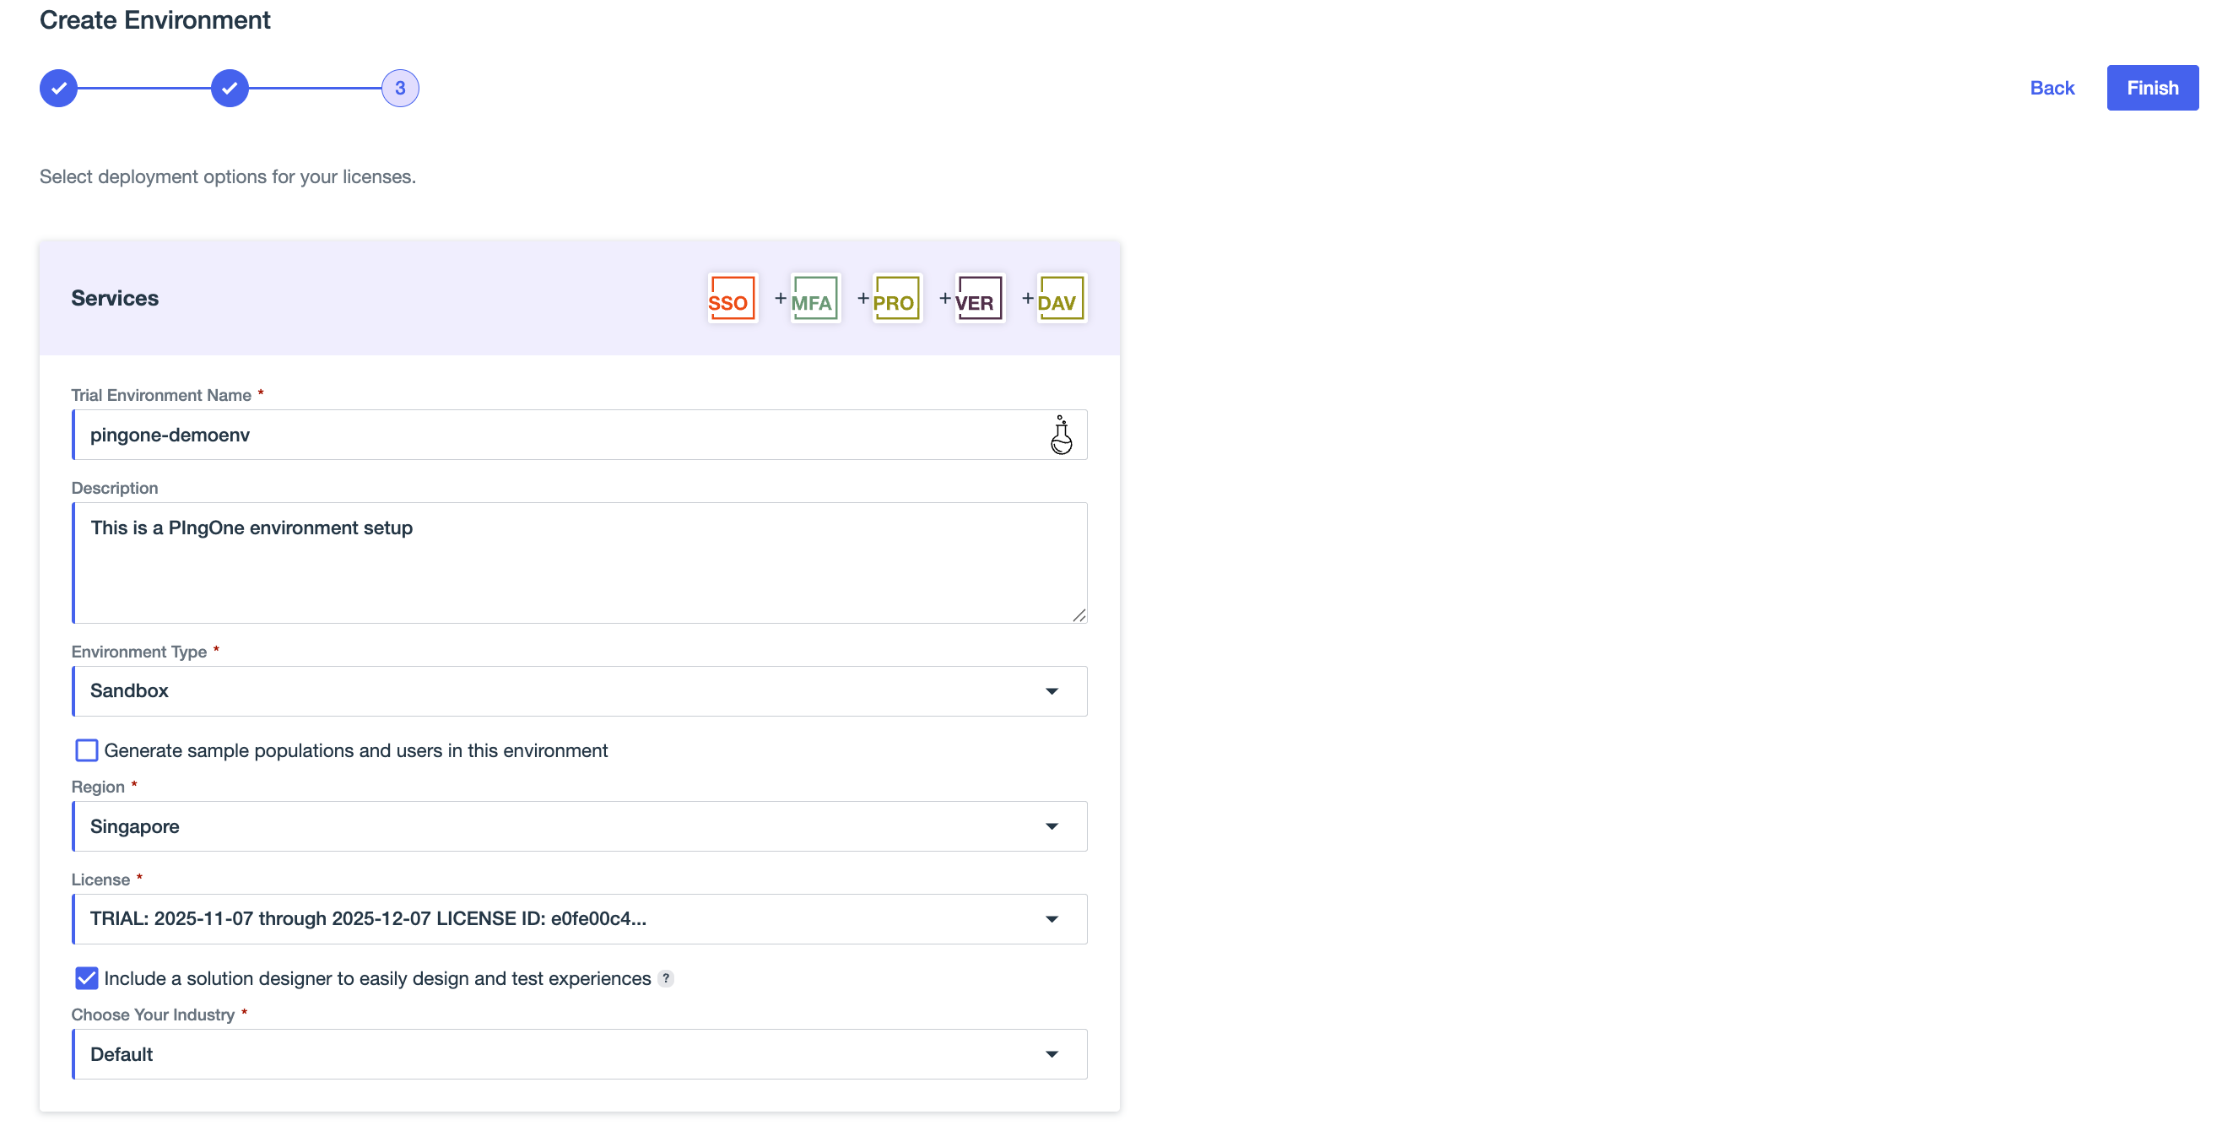Uncheck include solution designer checkbox
The width and height of the screenshot is (2233, 1131).
87,978
